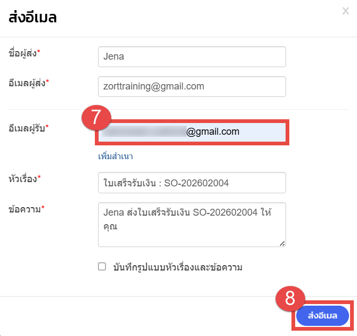Click the red step 8 badge
357x336 pixels.
click(x=290, y=298)
